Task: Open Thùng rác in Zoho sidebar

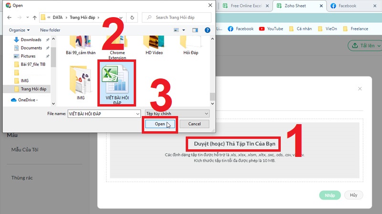Action: coord(22,178)
